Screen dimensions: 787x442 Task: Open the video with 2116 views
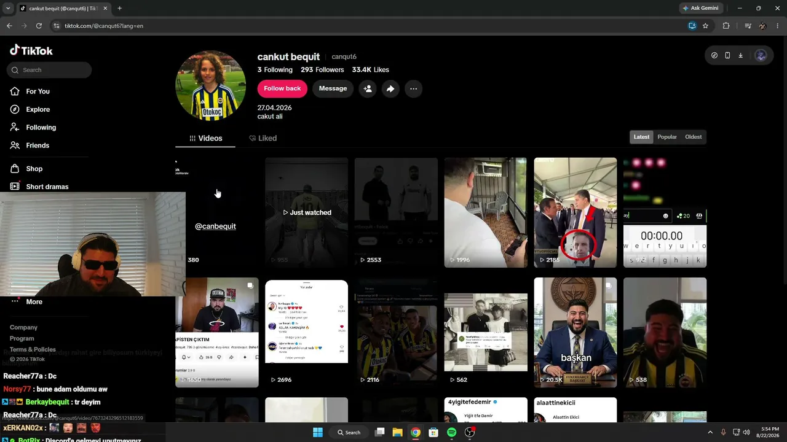coord(396,332)
